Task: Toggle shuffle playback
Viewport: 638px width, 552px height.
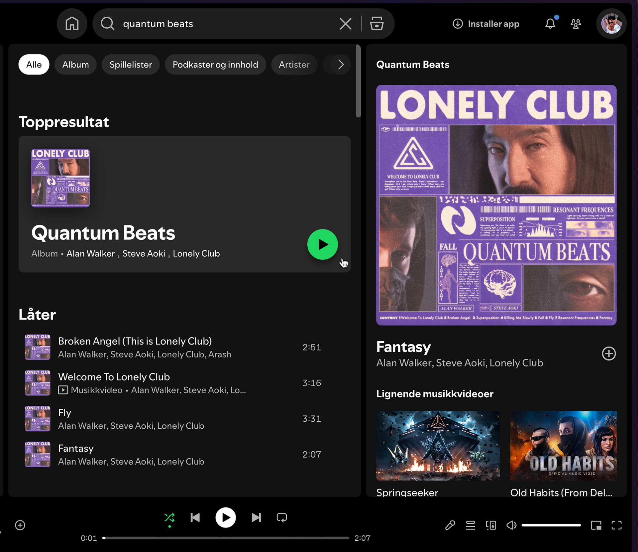Action: click(169, 517)
